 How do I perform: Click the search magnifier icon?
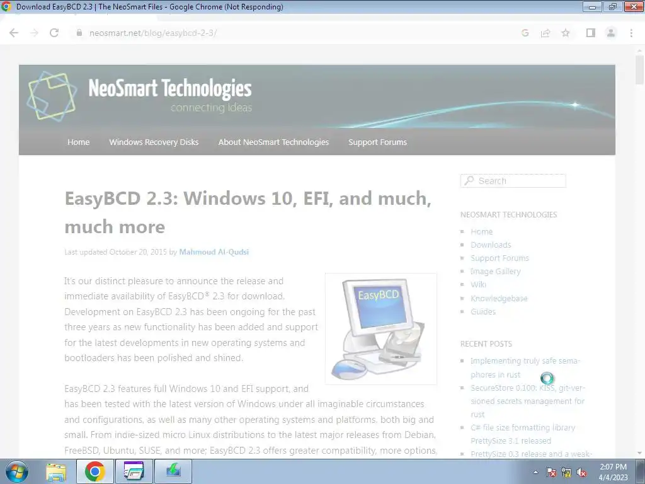click(x=469, y=181)
